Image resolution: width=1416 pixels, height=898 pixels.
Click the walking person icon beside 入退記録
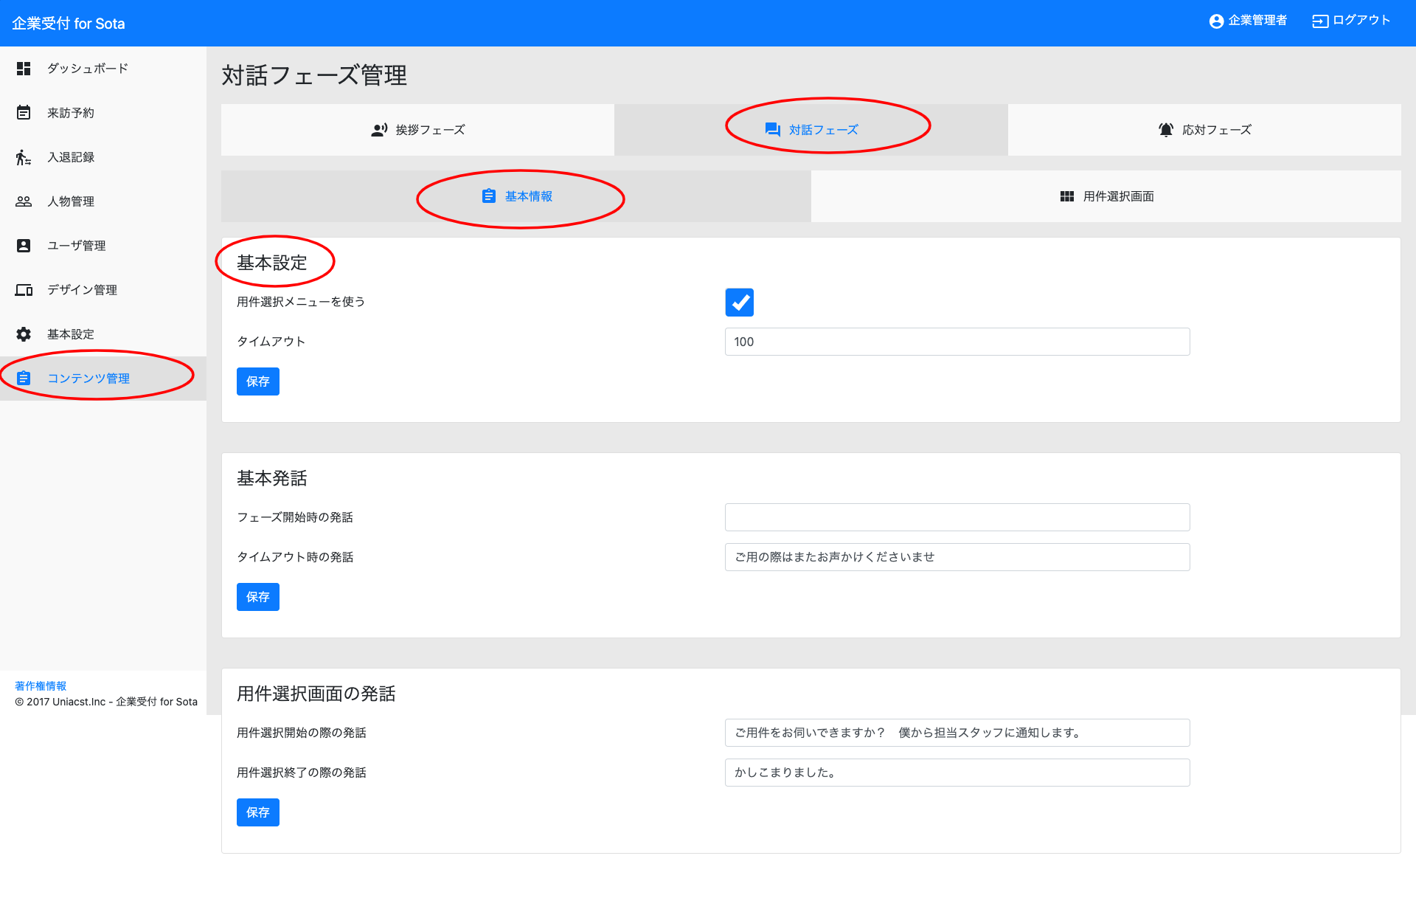pos(24,157)
